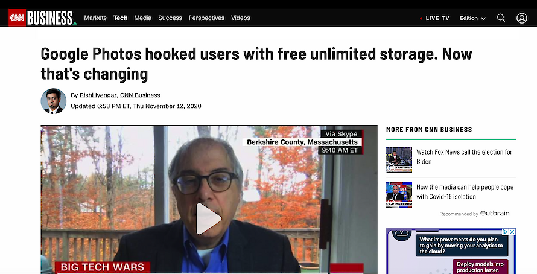Select the Tech section
Viewport: 537px width, 274px height.
pos(120,18)
